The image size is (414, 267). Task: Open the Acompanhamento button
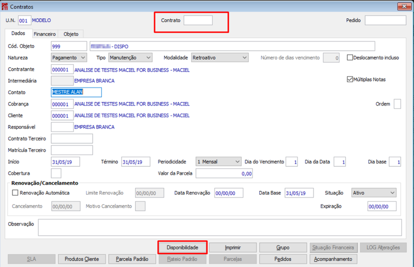[x=333, y=259]
